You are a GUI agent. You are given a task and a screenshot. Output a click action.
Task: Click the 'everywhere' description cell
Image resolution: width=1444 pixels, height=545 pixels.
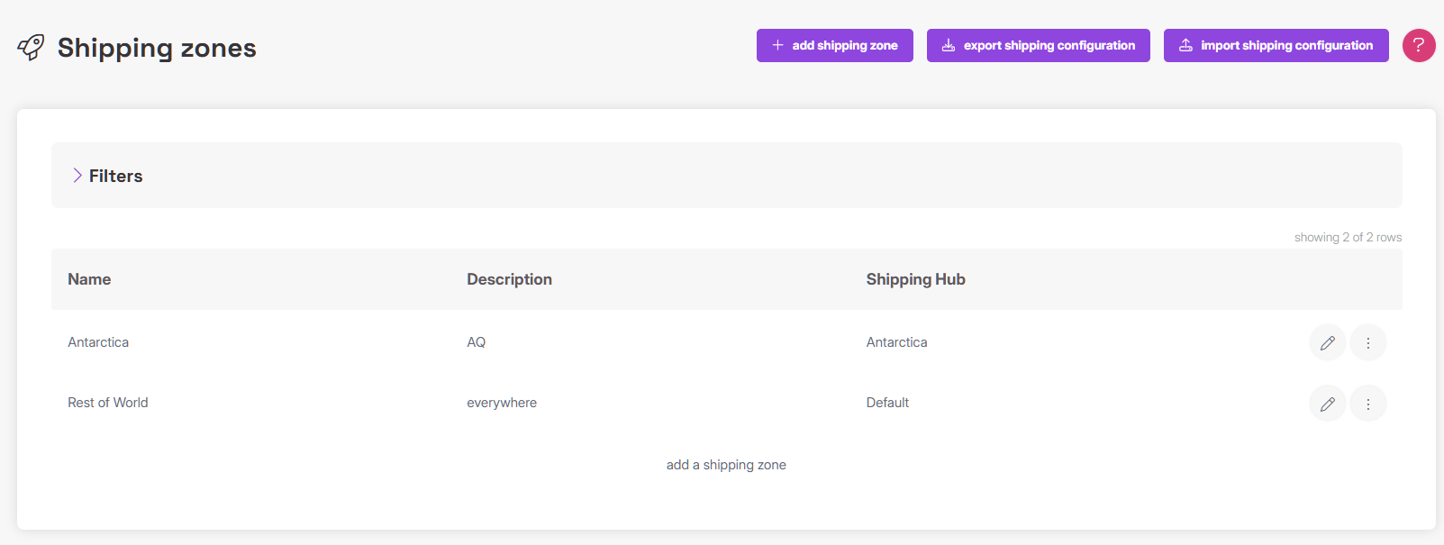[x=502, y=403]
